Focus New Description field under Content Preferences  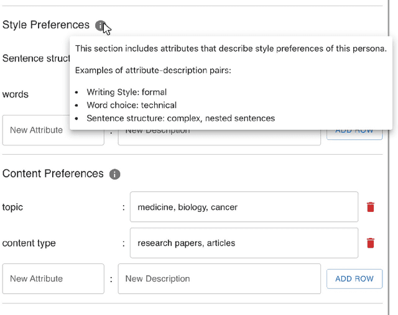(219, 279)
